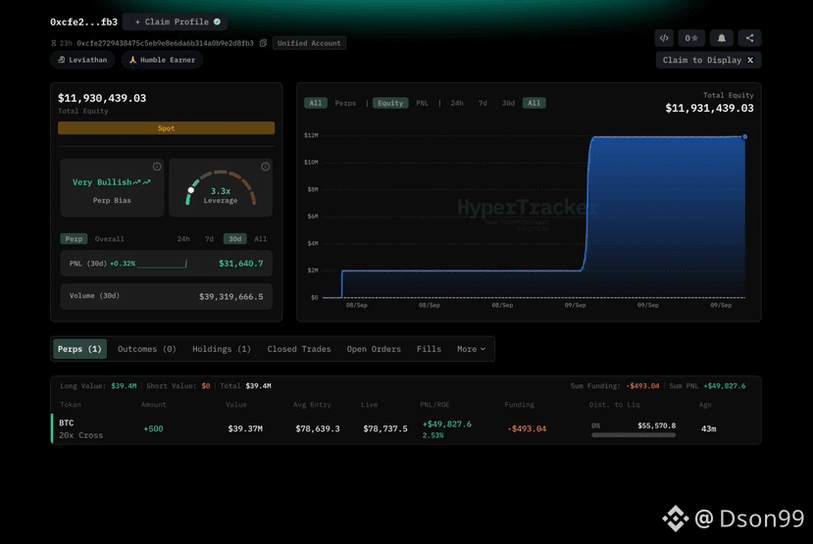Select the 24h chart time range

pos(457,103)
